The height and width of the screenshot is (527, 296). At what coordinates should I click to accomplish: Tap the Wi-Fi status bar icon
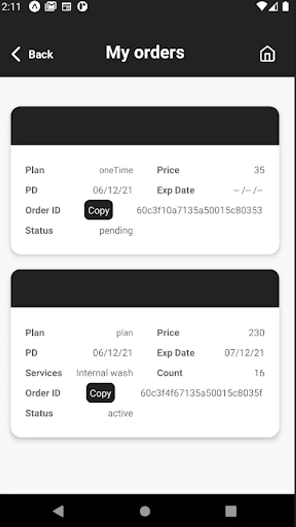click(261, 7)
